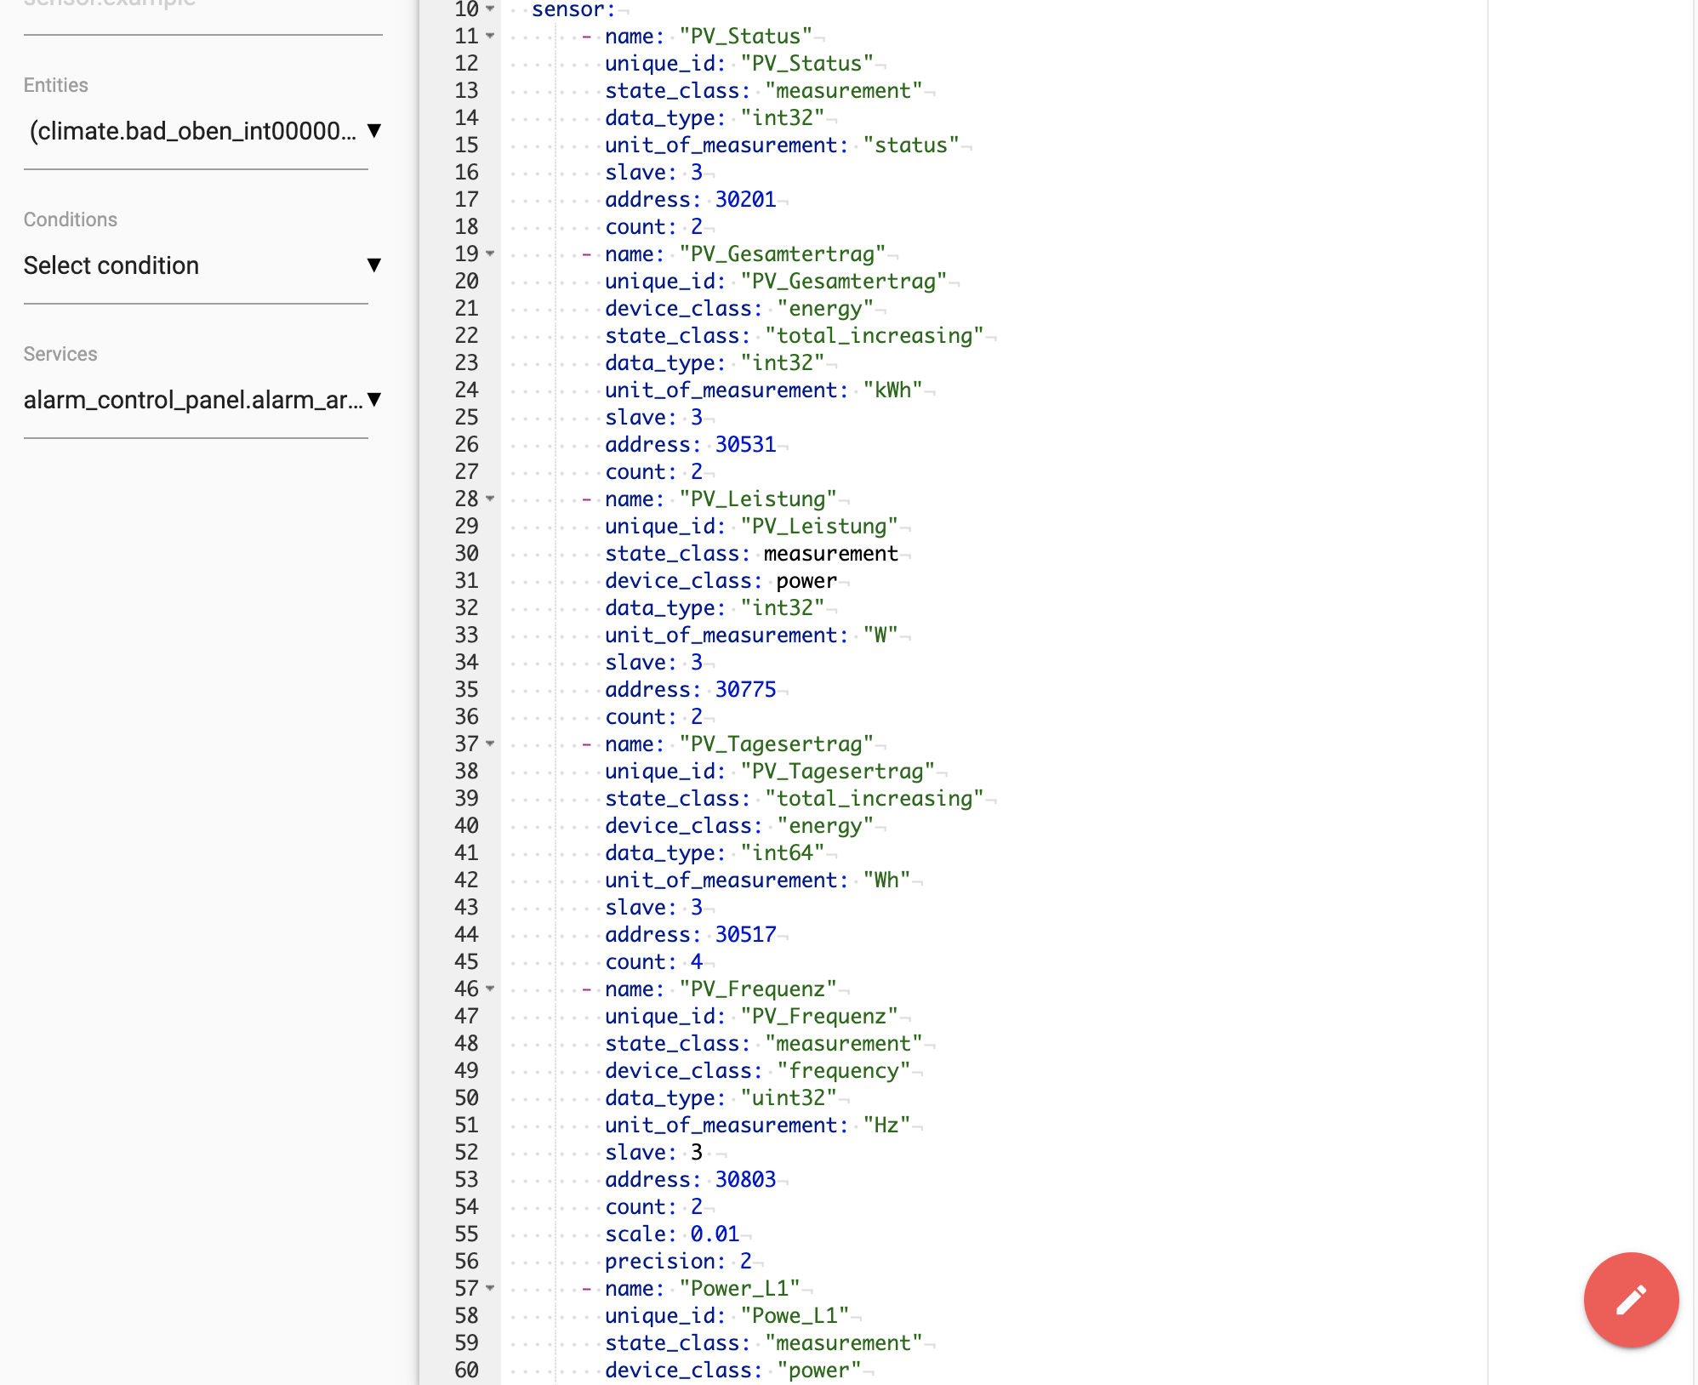Collapse the PV_Frequenz sensor entry

coord(489,989)
